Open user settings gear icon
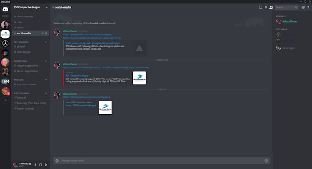The height and width of the screenshot is (169, 312). tap(46, 165)
